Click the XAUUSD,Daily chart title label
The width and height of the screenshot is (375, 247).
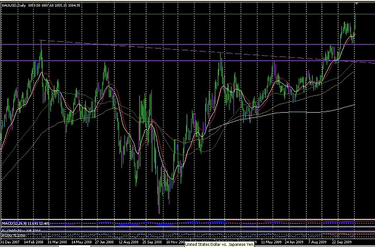coord(14,5)
